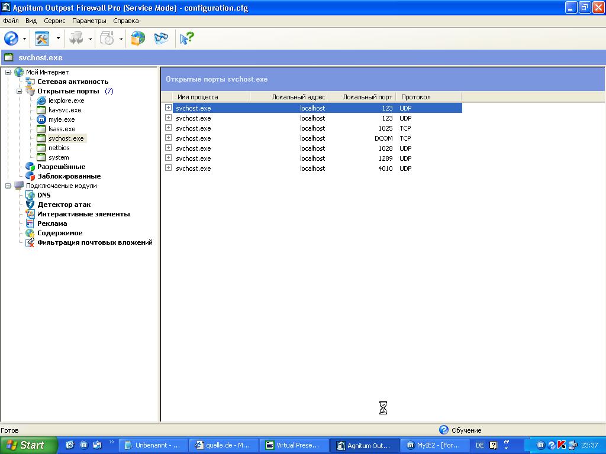Screen dimensions: 606x454
Task: Sort by the Локальный порт column header
Action: pyautogui.click(x=362, y=97)
